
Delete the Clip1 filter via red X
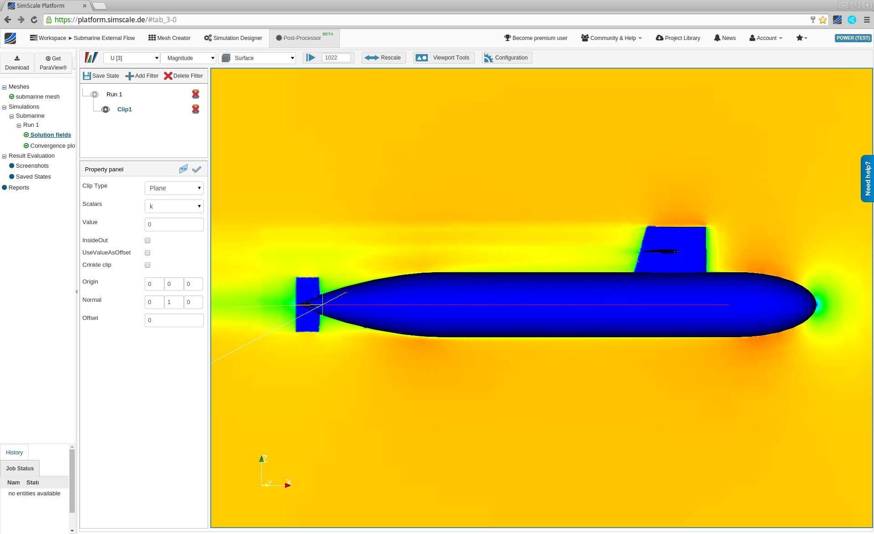point(195,109)
